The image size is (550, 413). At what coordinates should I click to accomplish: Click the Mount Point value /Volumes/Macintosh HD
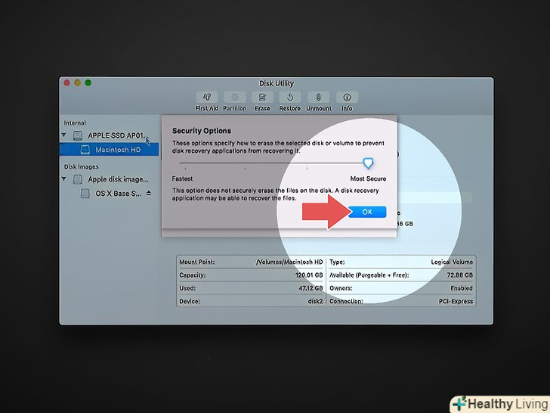click(289, 262)
